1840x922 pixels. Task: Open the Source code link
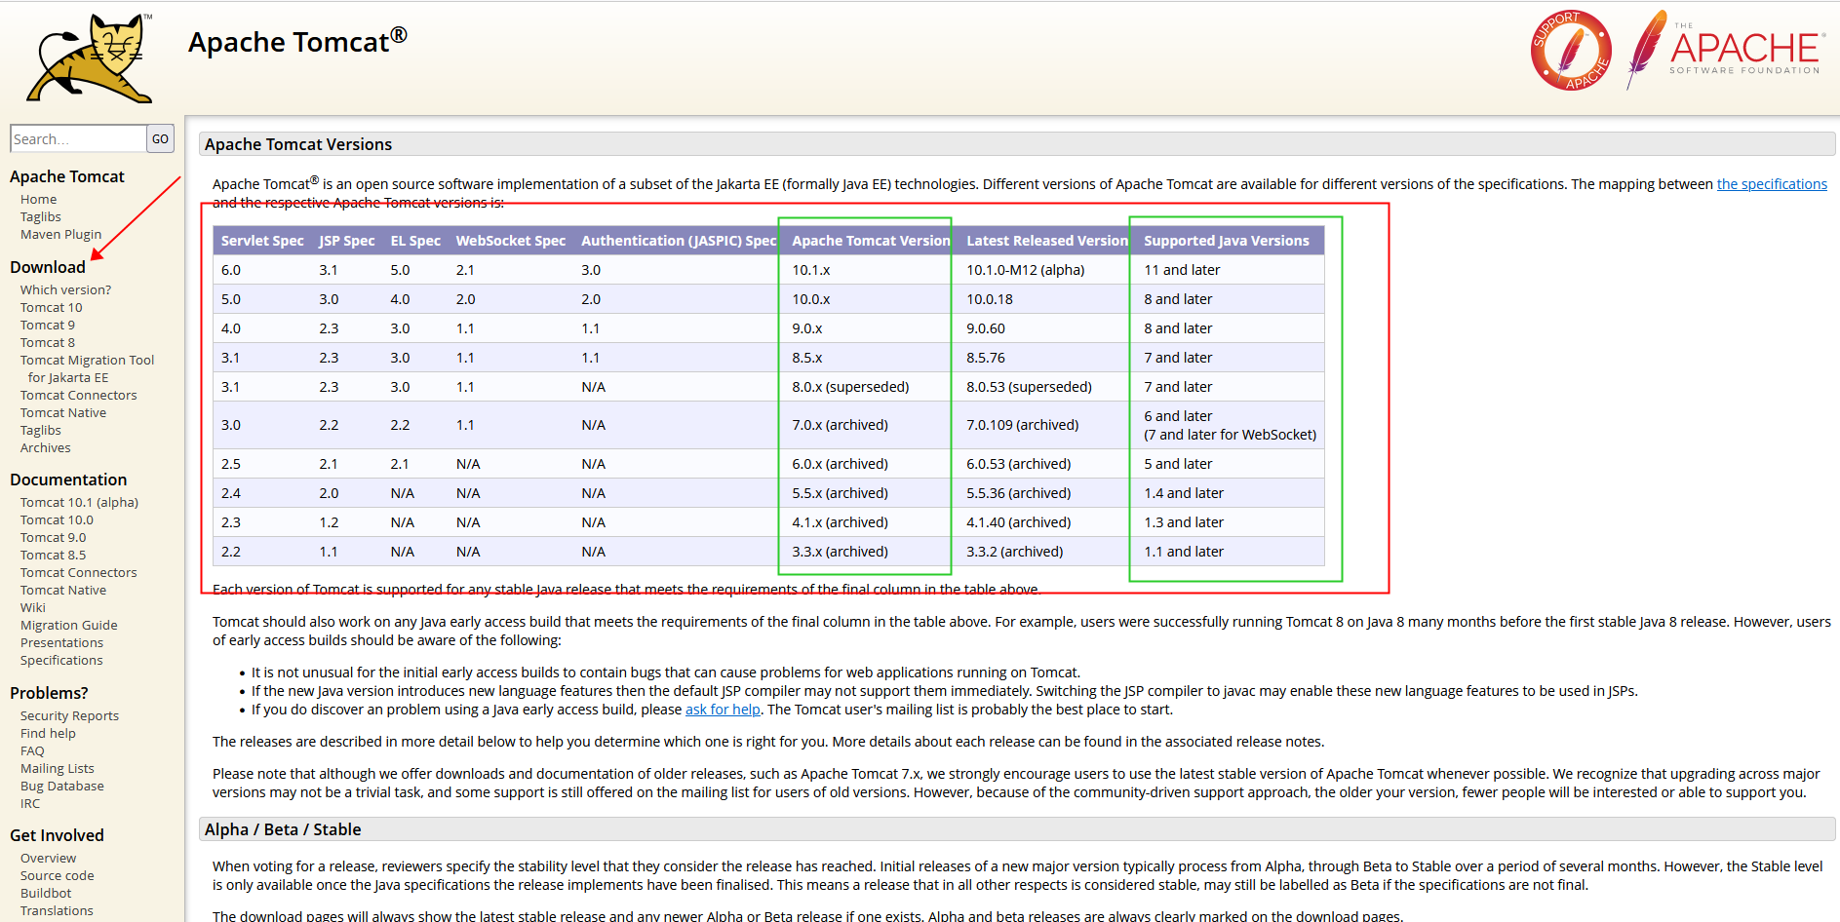point(58,875)
